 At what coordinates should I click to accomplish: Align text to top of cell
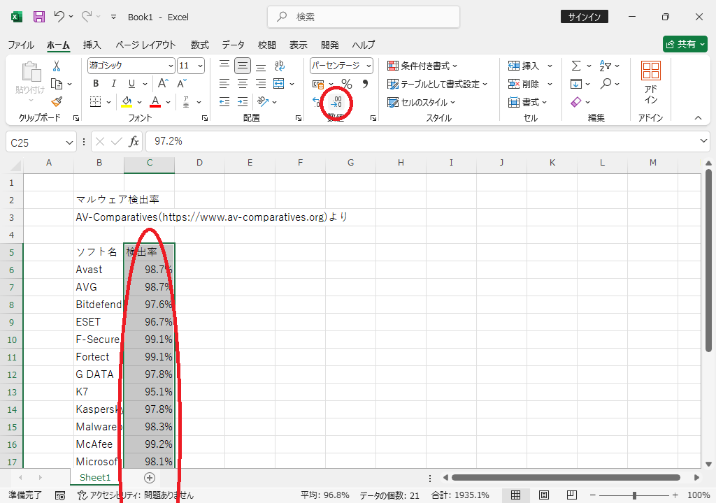pos(224,66)
